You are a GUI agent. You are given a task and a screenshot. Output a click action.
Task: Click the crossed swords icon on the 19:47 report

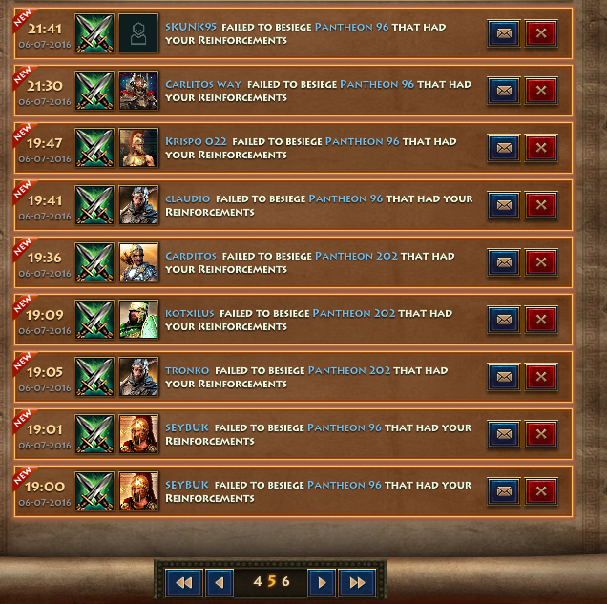[94, 148]
